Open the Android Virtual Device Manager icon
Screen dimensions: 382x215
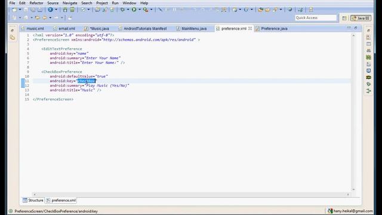[x=72, y=10]
